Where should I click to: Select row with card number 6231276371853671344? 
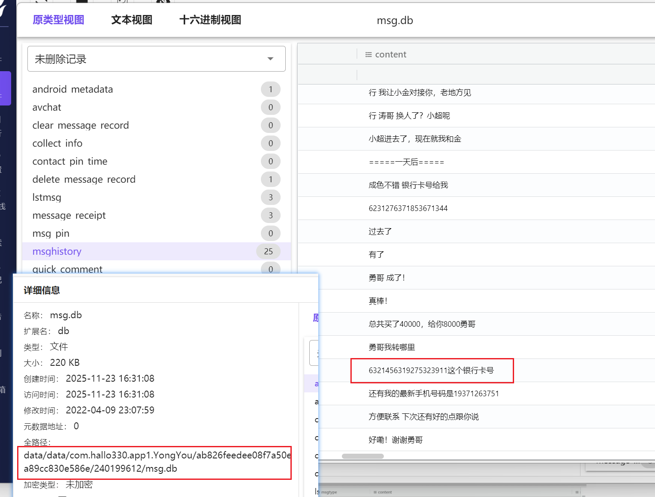408,208
